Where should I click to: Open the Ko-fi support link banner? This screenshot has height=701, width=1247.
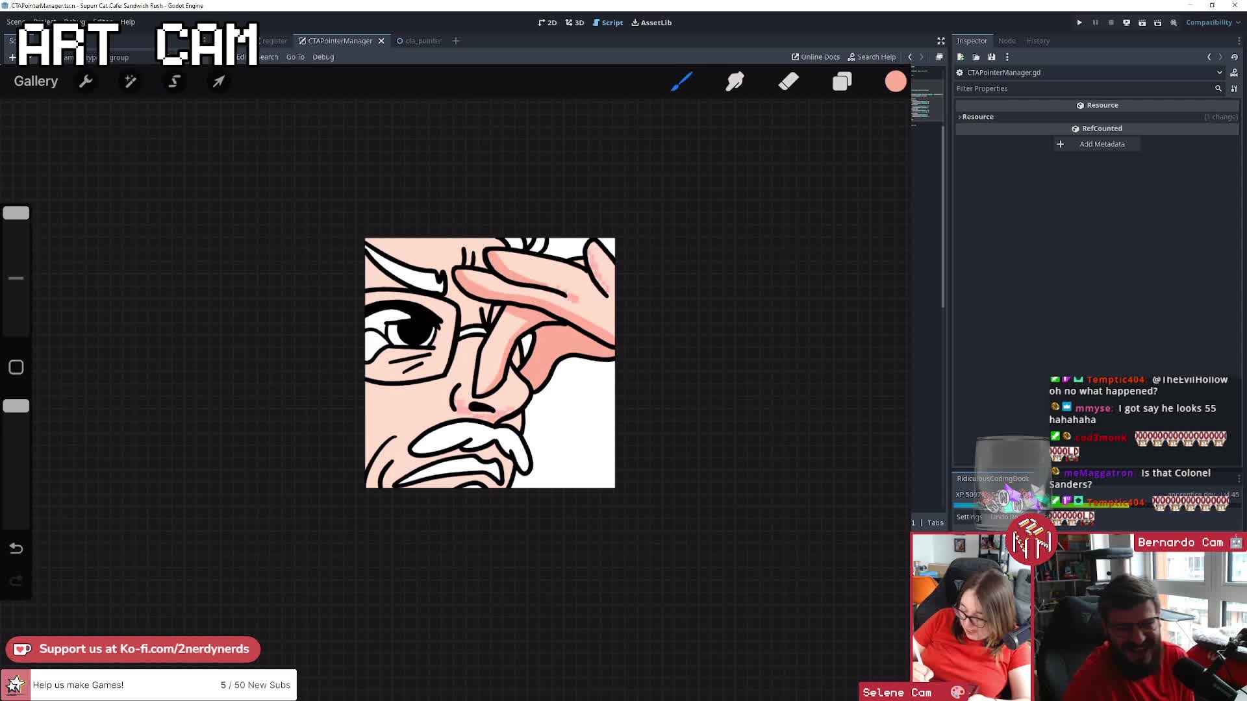133,649
